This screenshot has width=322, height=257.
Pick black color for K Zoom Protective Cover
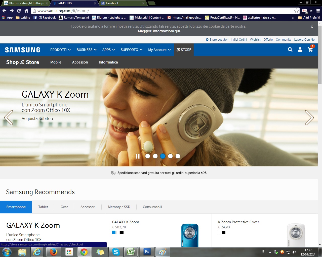224,232
